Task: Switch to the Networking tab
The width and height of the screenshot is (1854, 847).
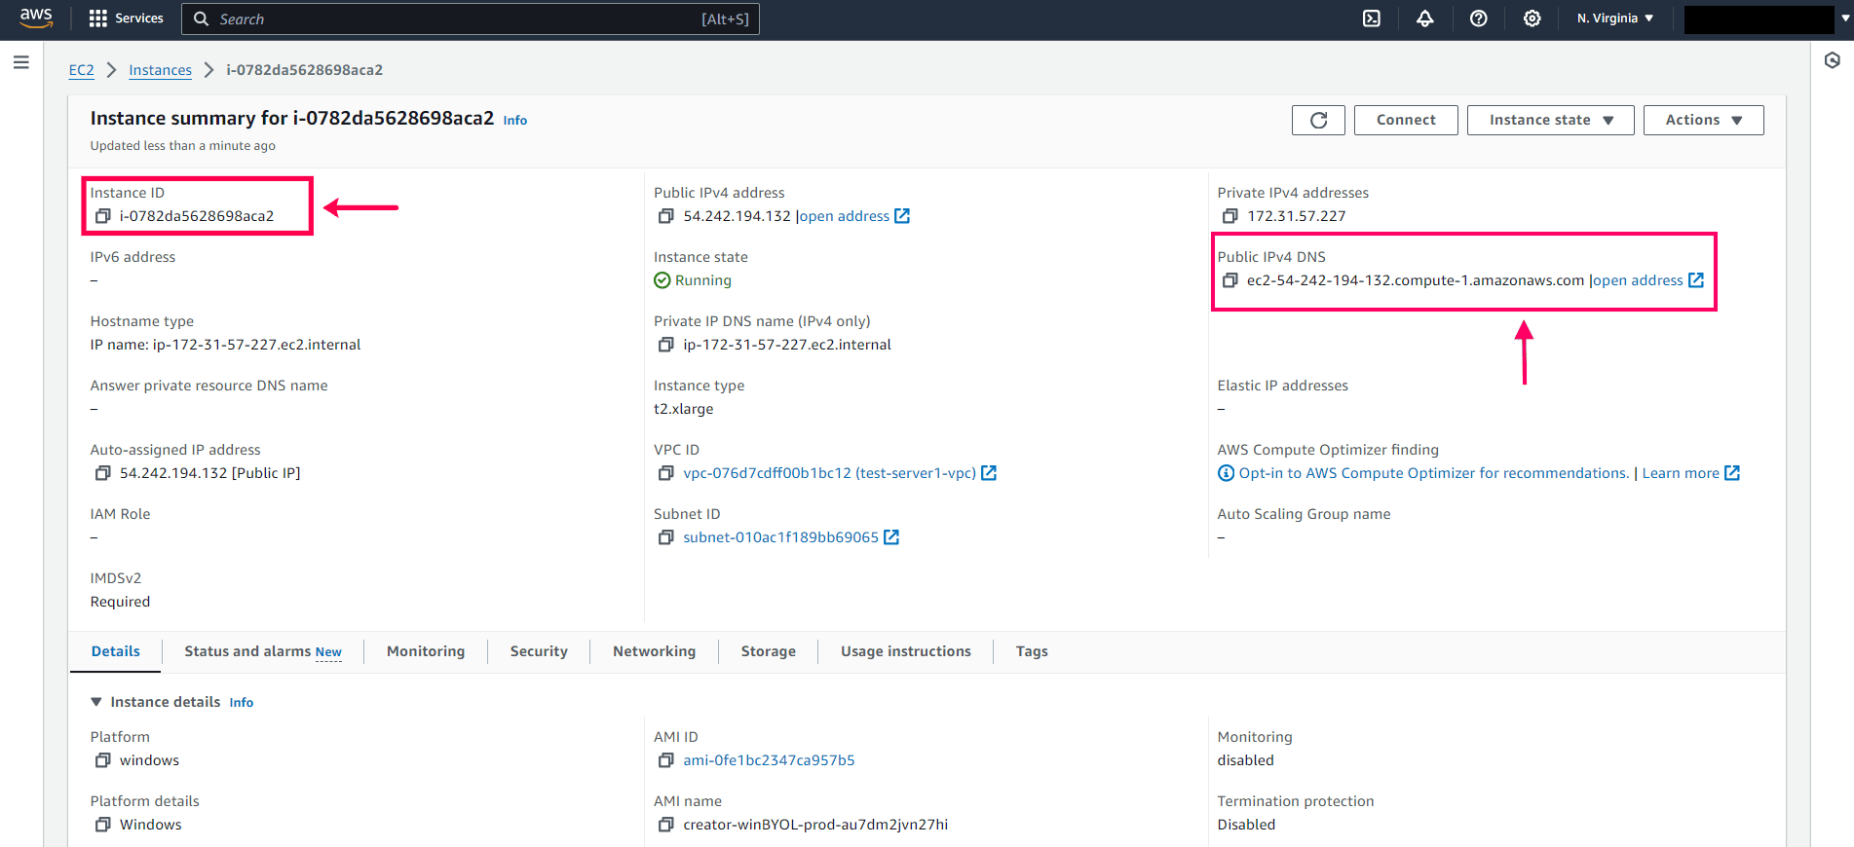Action: point(654,651)
